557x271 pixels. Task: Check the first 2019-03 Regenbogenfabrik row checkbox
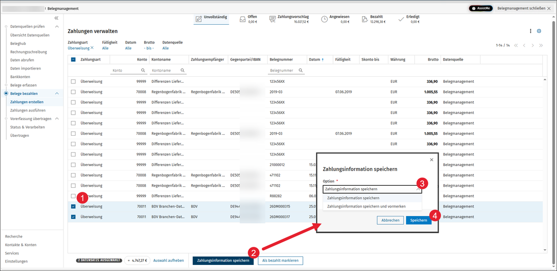click(73, 92)
